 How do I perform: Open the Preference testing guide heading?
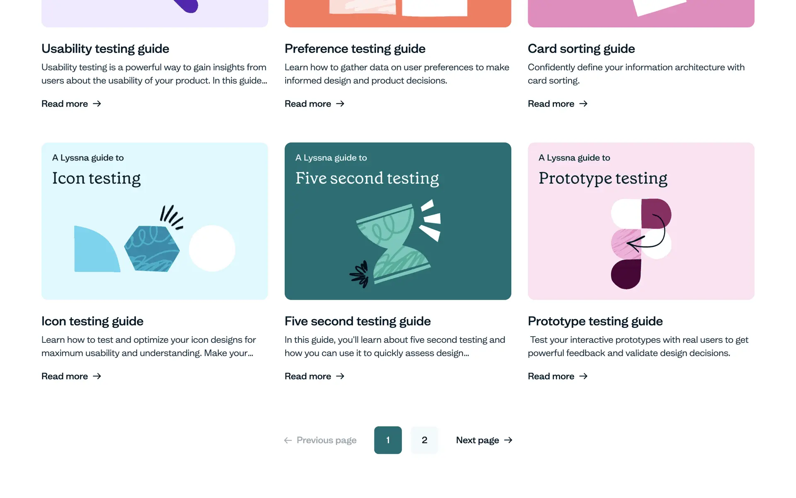355,49
